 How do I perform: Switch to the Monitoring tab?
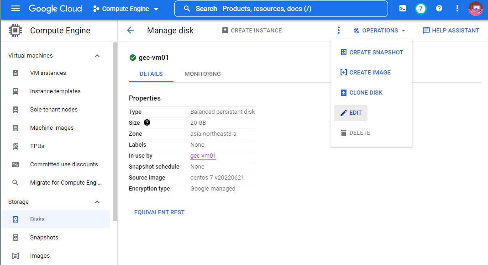point(203,74)
